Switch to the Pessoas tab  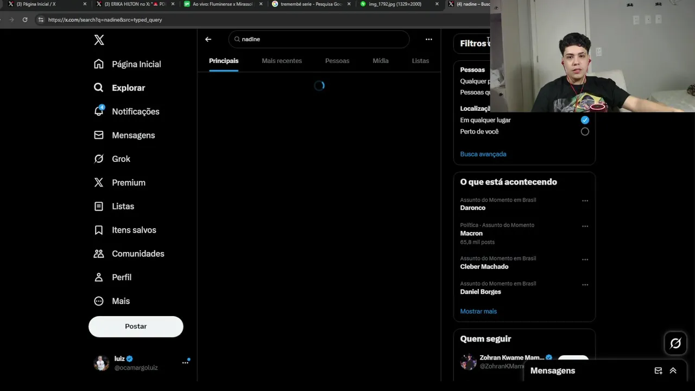[337, 61]
